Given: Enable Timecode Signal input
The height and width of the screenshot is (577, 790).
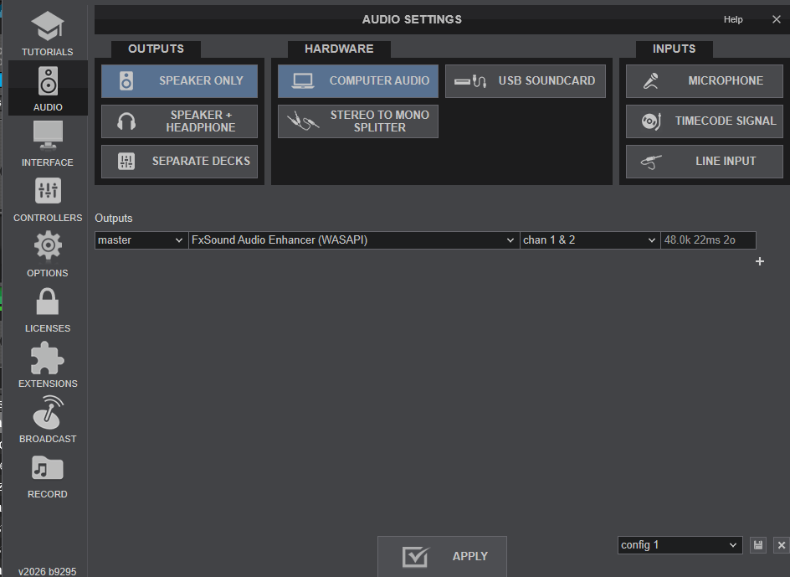Looking at the screenshot, I should (x=705, y=121).
